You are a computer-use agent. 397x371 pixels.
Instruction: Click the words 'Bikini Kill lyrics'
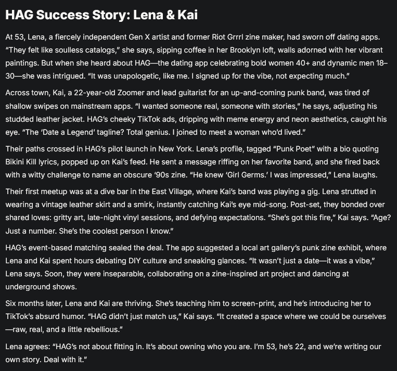pyautogui.click(x=32, y=162)
